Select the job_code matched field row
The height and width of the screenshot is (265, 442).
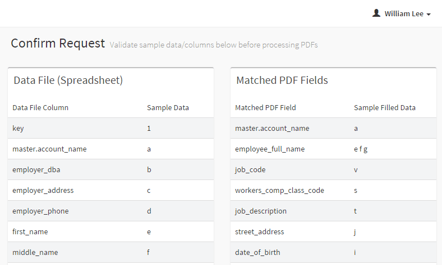(334, 169)
